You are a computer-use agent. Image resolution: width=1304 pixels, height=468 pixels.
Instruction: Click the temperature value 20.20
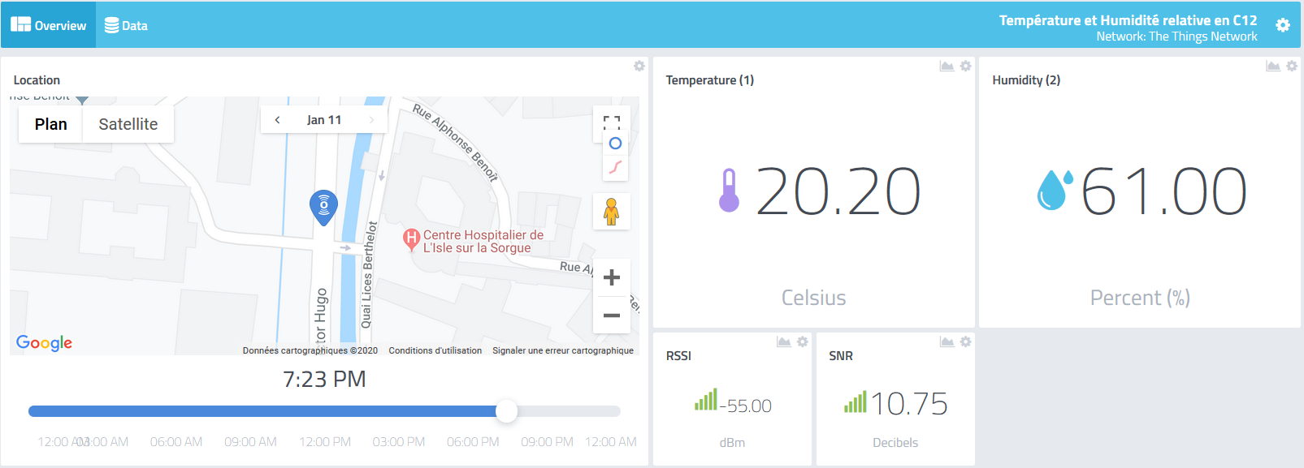(838, 191)
